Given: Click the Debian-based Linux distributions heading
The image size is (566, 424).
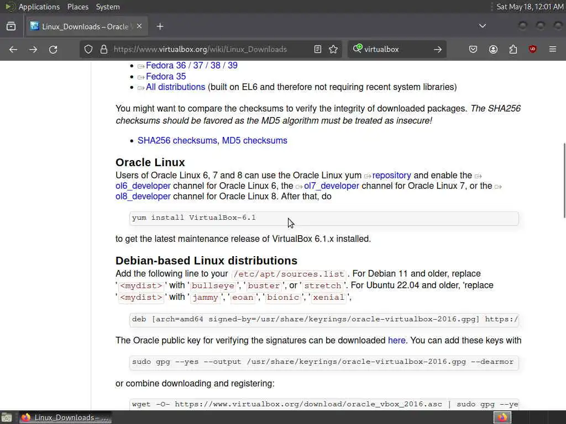Looking at the screenshot, I should tap(207, 261).
